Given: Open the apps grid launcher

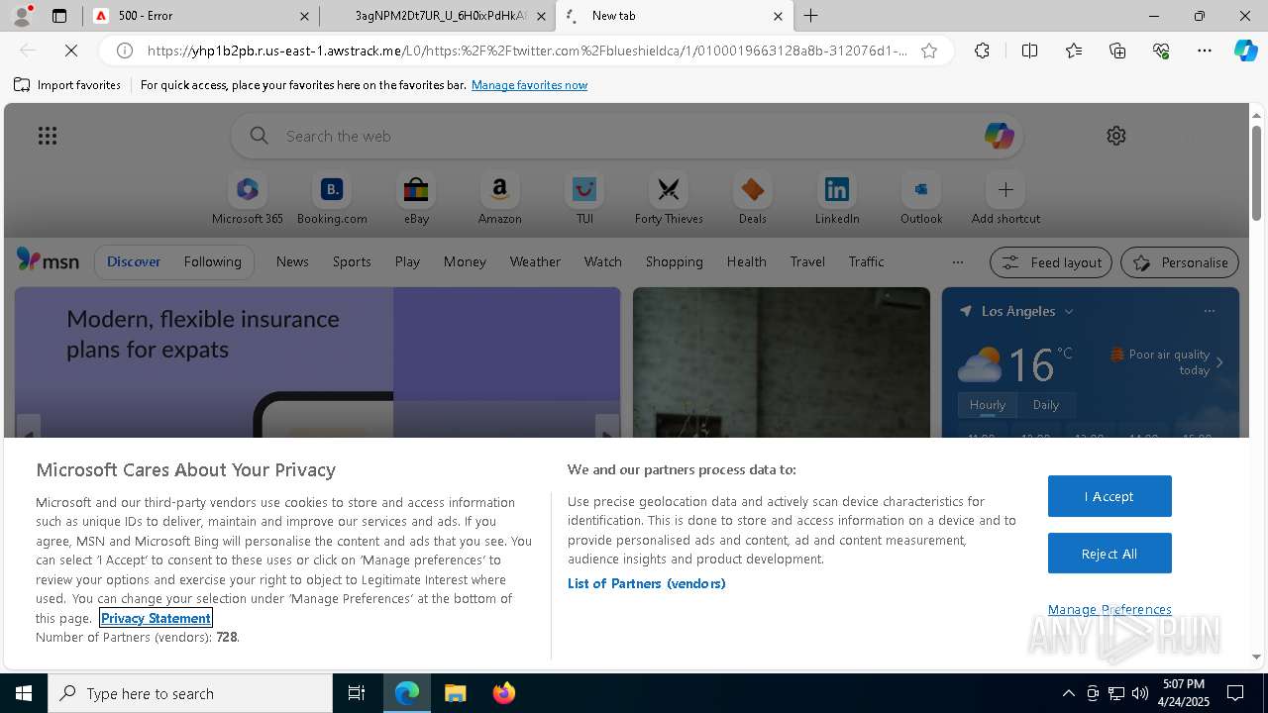Looking at the screenshot, I should coord(48,136).
